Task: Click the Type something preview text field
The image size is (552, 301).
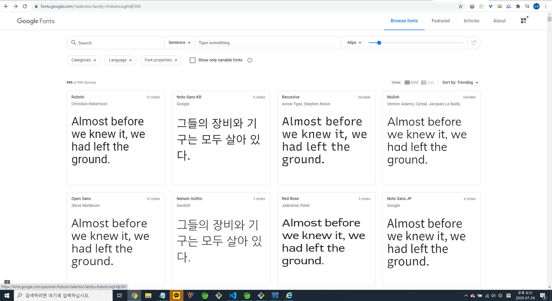Action: point(267,43)
